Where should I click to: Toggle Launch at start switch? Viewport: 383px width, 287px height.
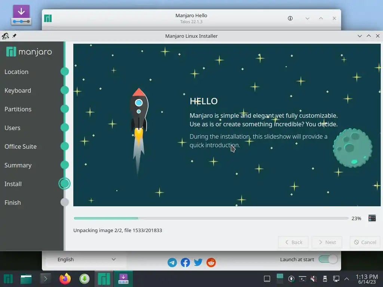328,259
